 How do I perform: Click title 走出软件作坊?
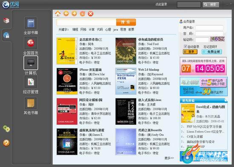91,40
